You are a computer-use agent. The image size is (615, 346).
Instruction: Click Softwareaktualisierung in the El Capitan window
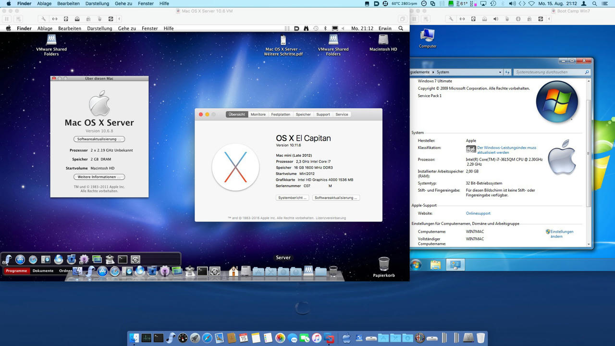[x=336, y=198]
